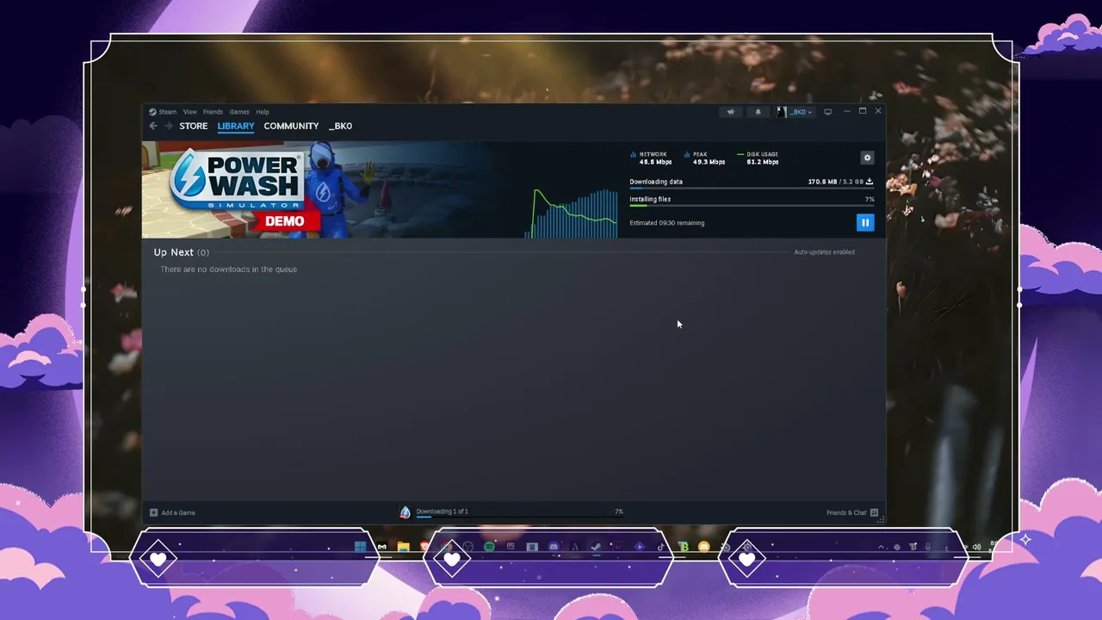Click the volume speaker icon in system tray
Viewport: 1102px width, 620px height.
coord(976,547)
